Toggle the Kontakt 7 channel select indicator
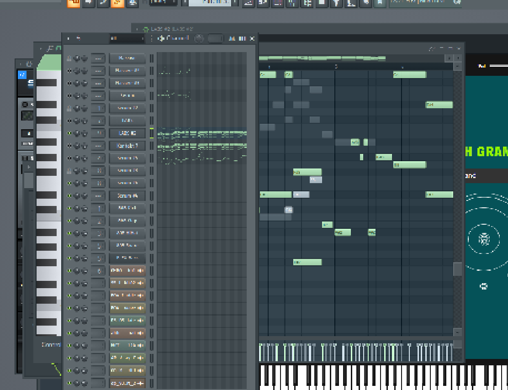This screenshot has height=390, width=508. click(152, 146)
